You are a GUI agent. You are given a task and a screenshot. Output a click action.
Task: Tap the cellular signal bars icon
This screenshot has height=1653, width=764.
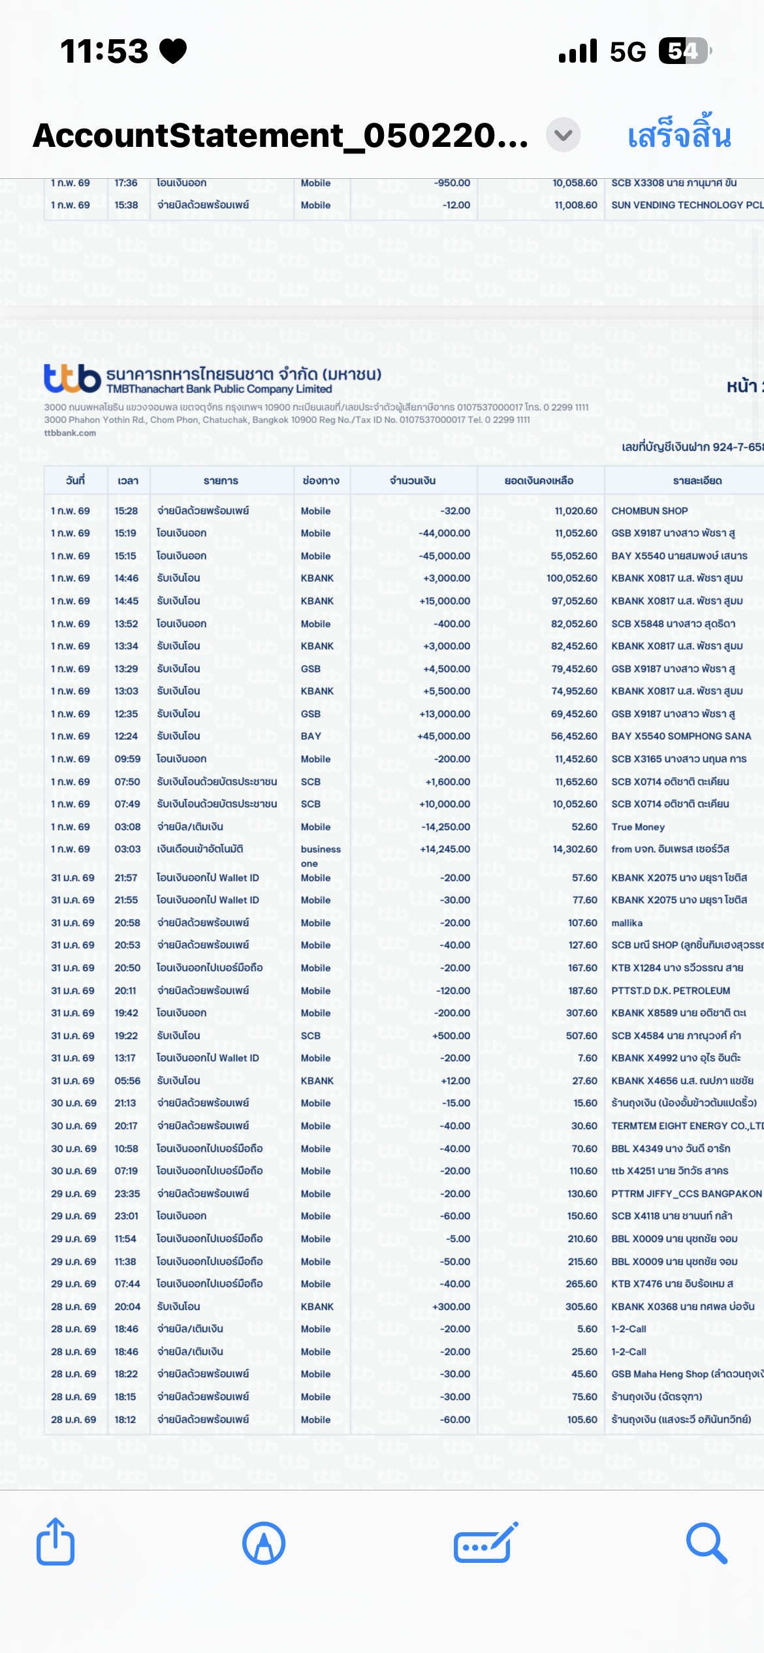(578, 51)
